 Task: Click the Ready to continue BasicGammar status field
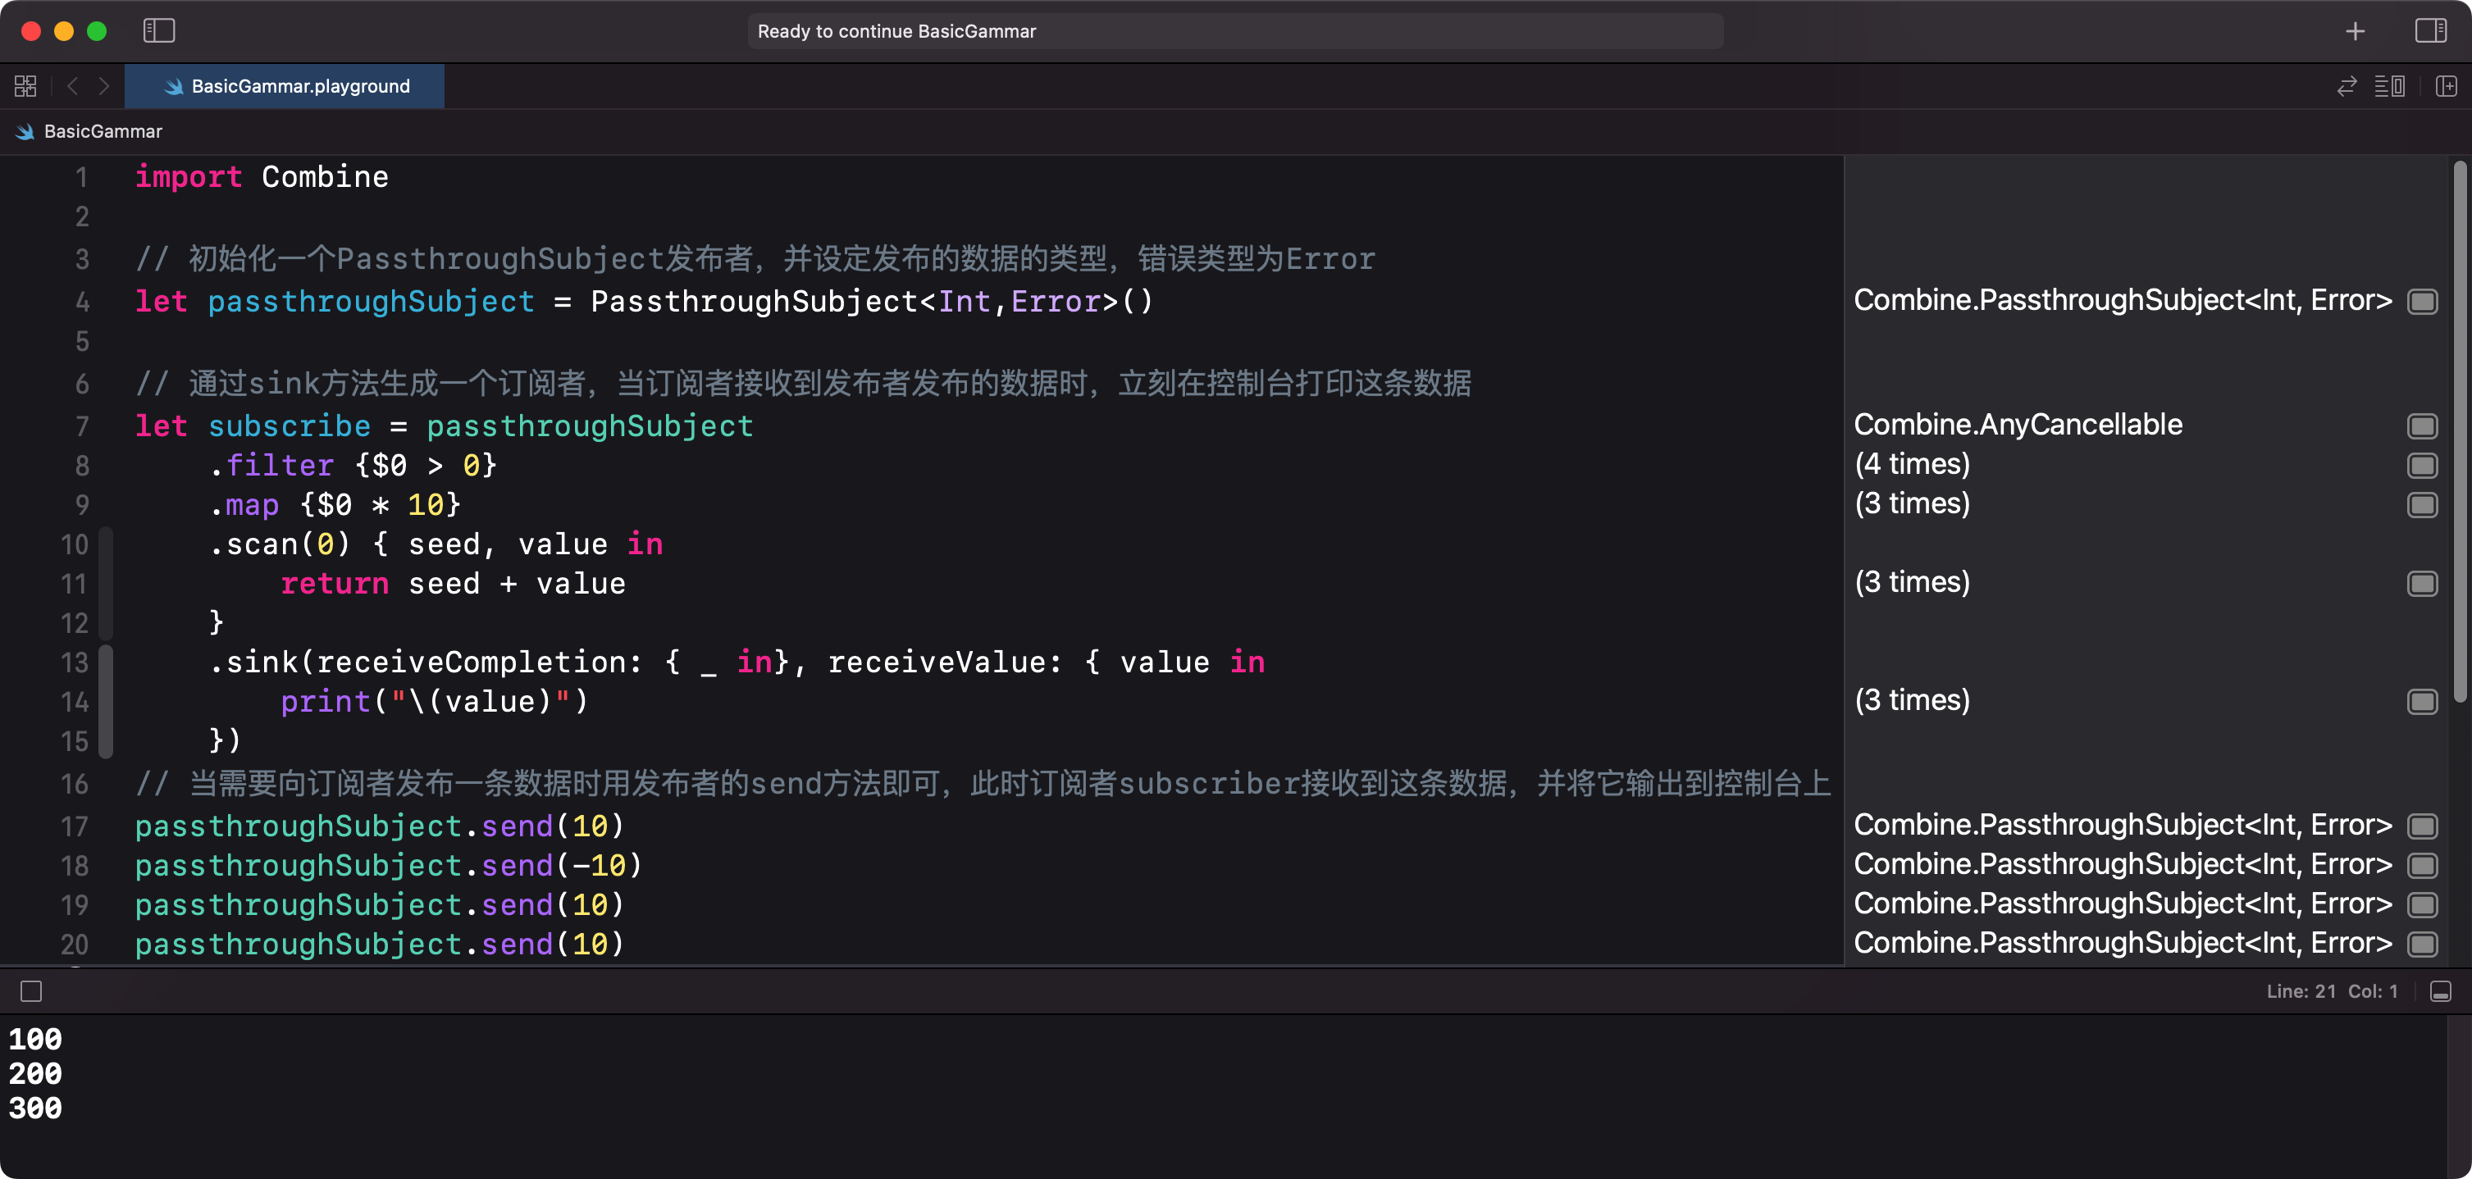point(1235,30)
